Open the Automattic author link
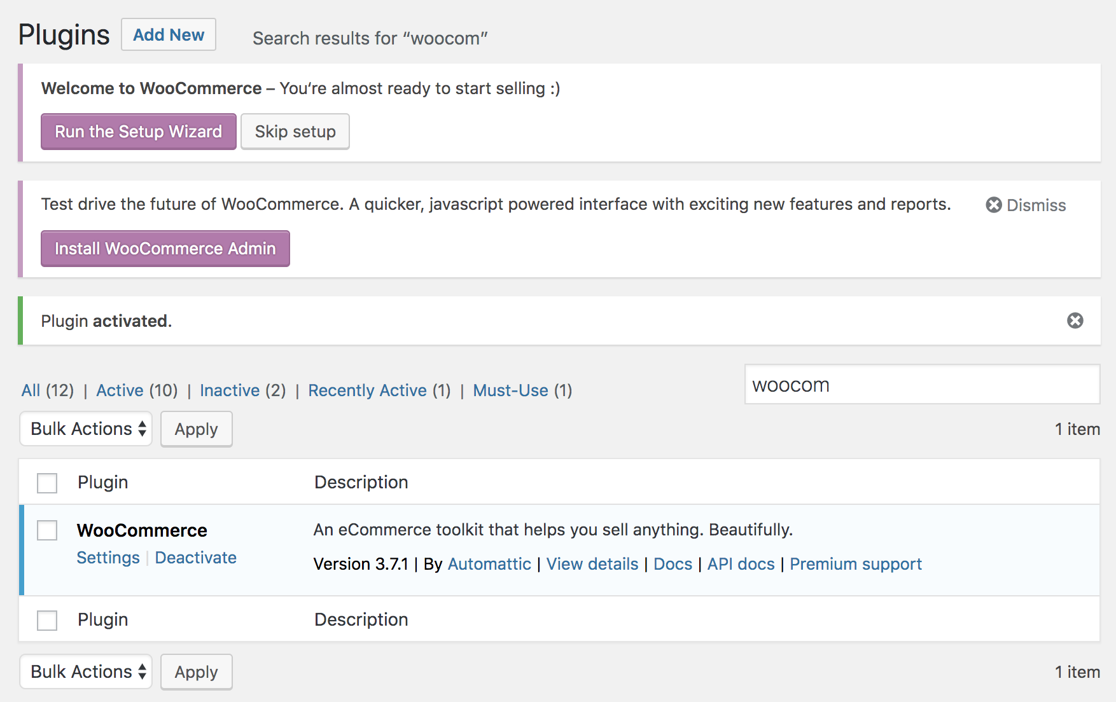The image size is (1116, 702). coord(489,564)
